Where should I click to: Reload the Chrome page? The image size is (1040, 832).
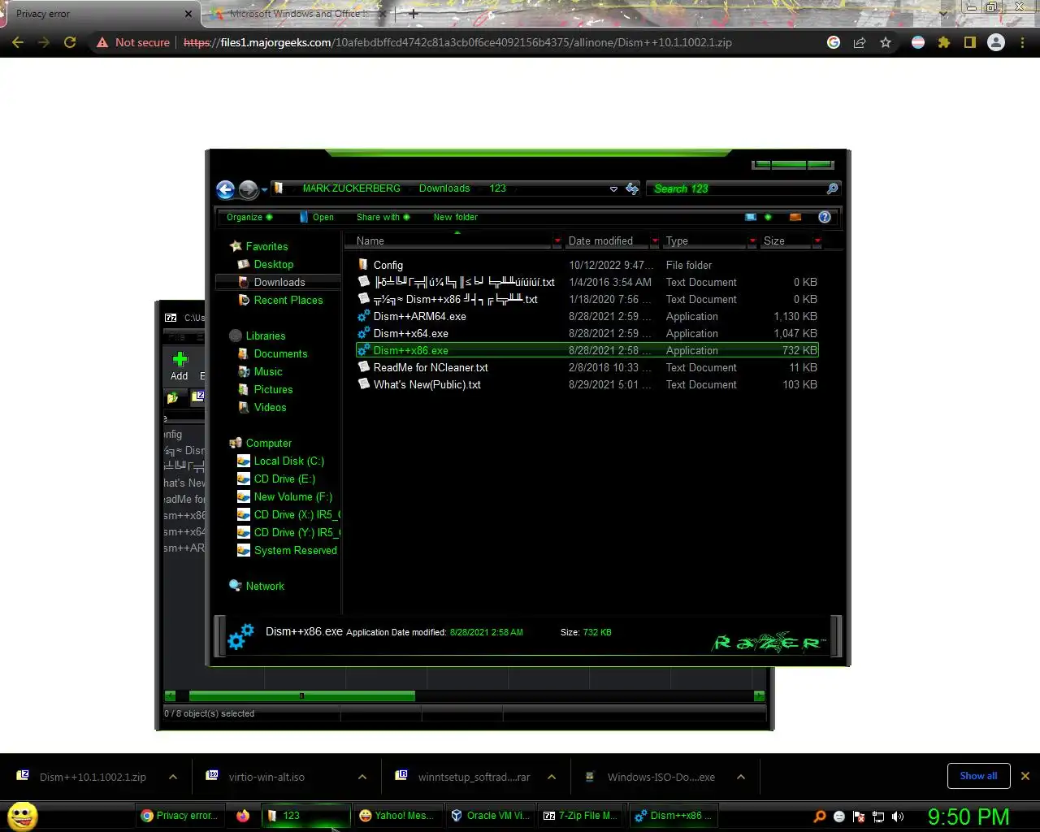70,42
